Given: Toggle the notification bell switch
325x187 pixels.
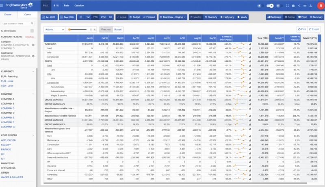Looking at the screenshot, I should point(260,6).
